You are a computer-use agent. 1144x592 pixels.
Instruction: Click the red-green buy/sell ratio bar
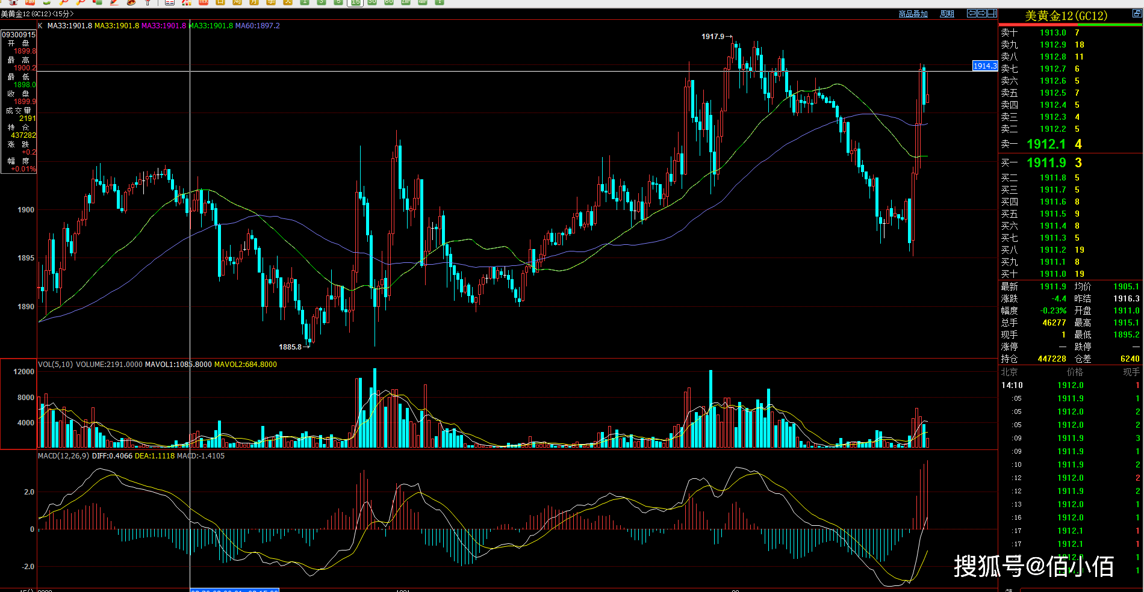1071,25
